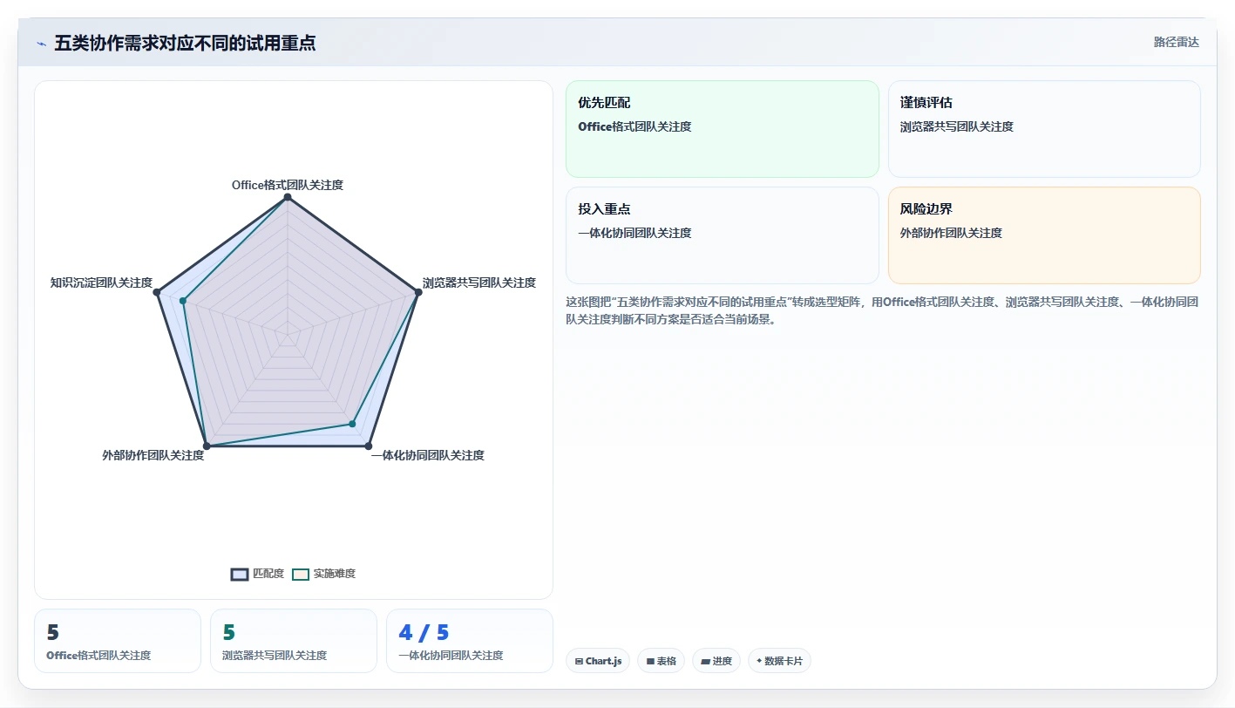Click 一体化协同团队关注度 under 投入重点
Screen dimensions: 1235x708
pyautogui.click(x=634, y=233)
